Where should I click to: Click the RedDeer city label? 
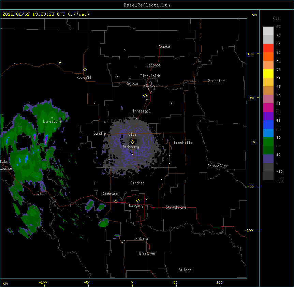point(150,87)
